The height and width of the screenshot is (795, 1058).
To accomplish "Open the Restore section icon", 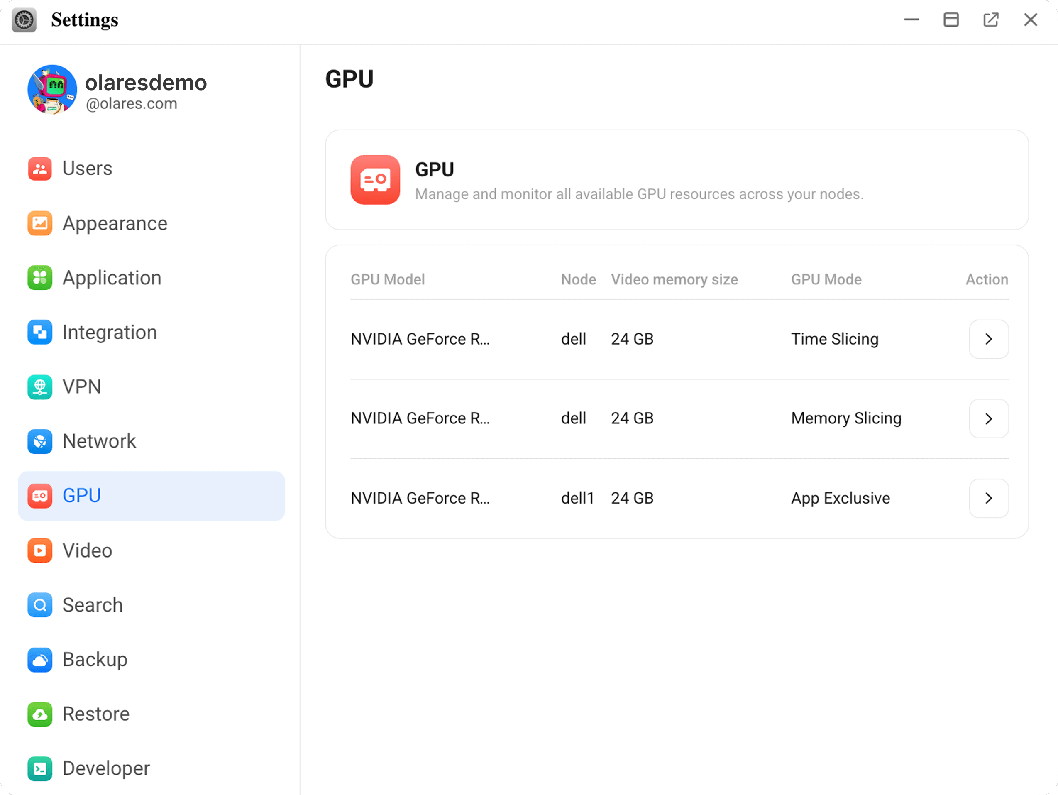I will (x=40, y=714).
